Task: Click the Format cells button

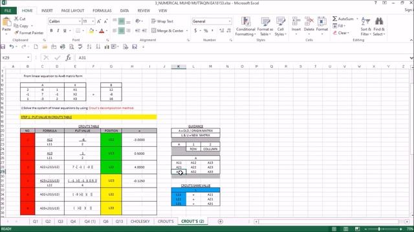Action: pos(322,26)
